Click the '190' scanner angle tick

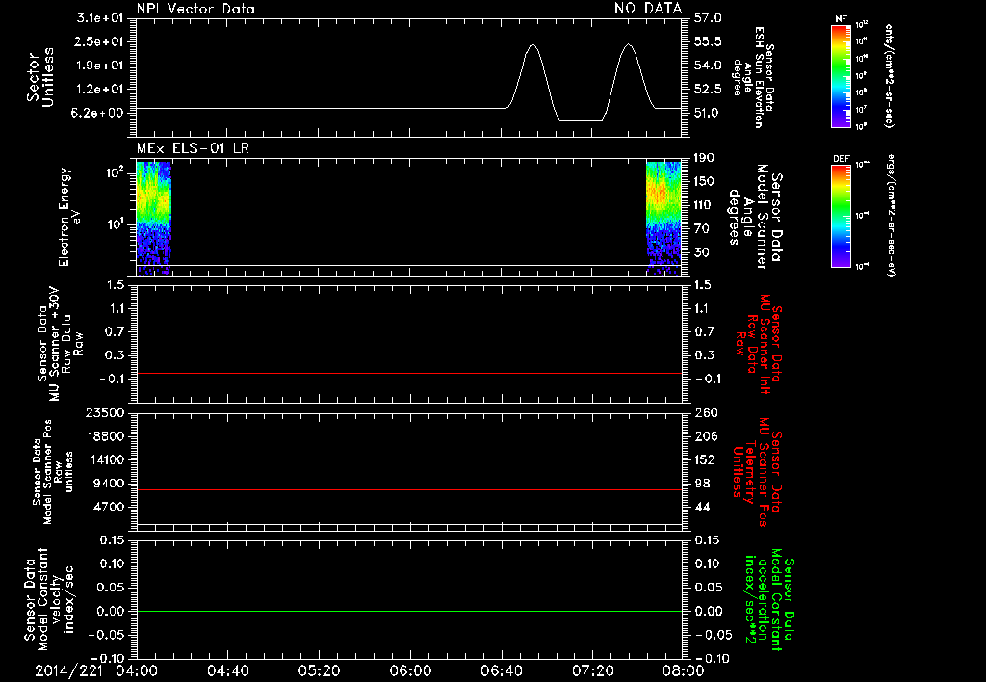[704, 158]
